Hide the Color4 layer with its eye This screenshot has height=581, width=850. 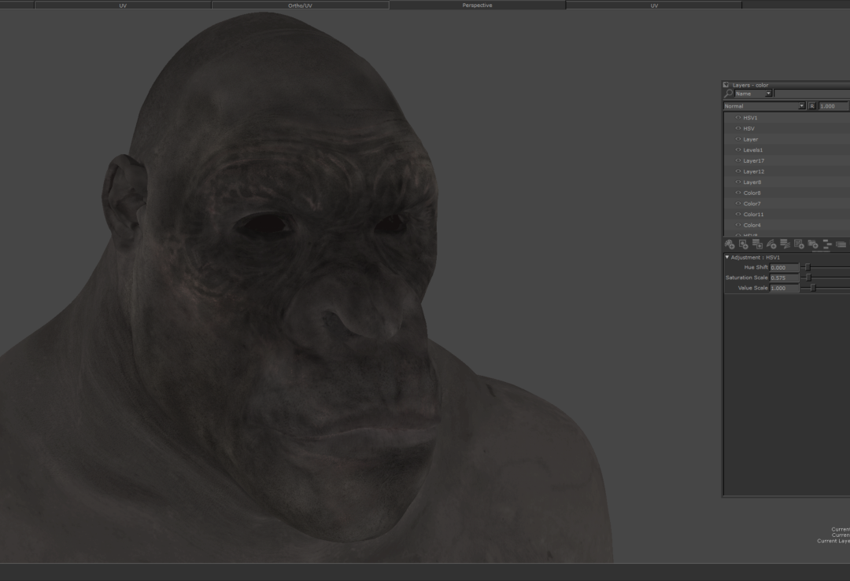[x=737, y=225]
